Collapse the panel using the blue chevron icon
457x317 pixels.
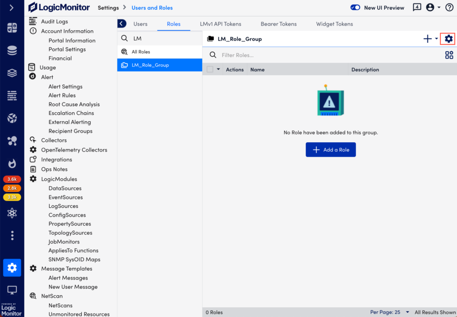click(122, 24)
